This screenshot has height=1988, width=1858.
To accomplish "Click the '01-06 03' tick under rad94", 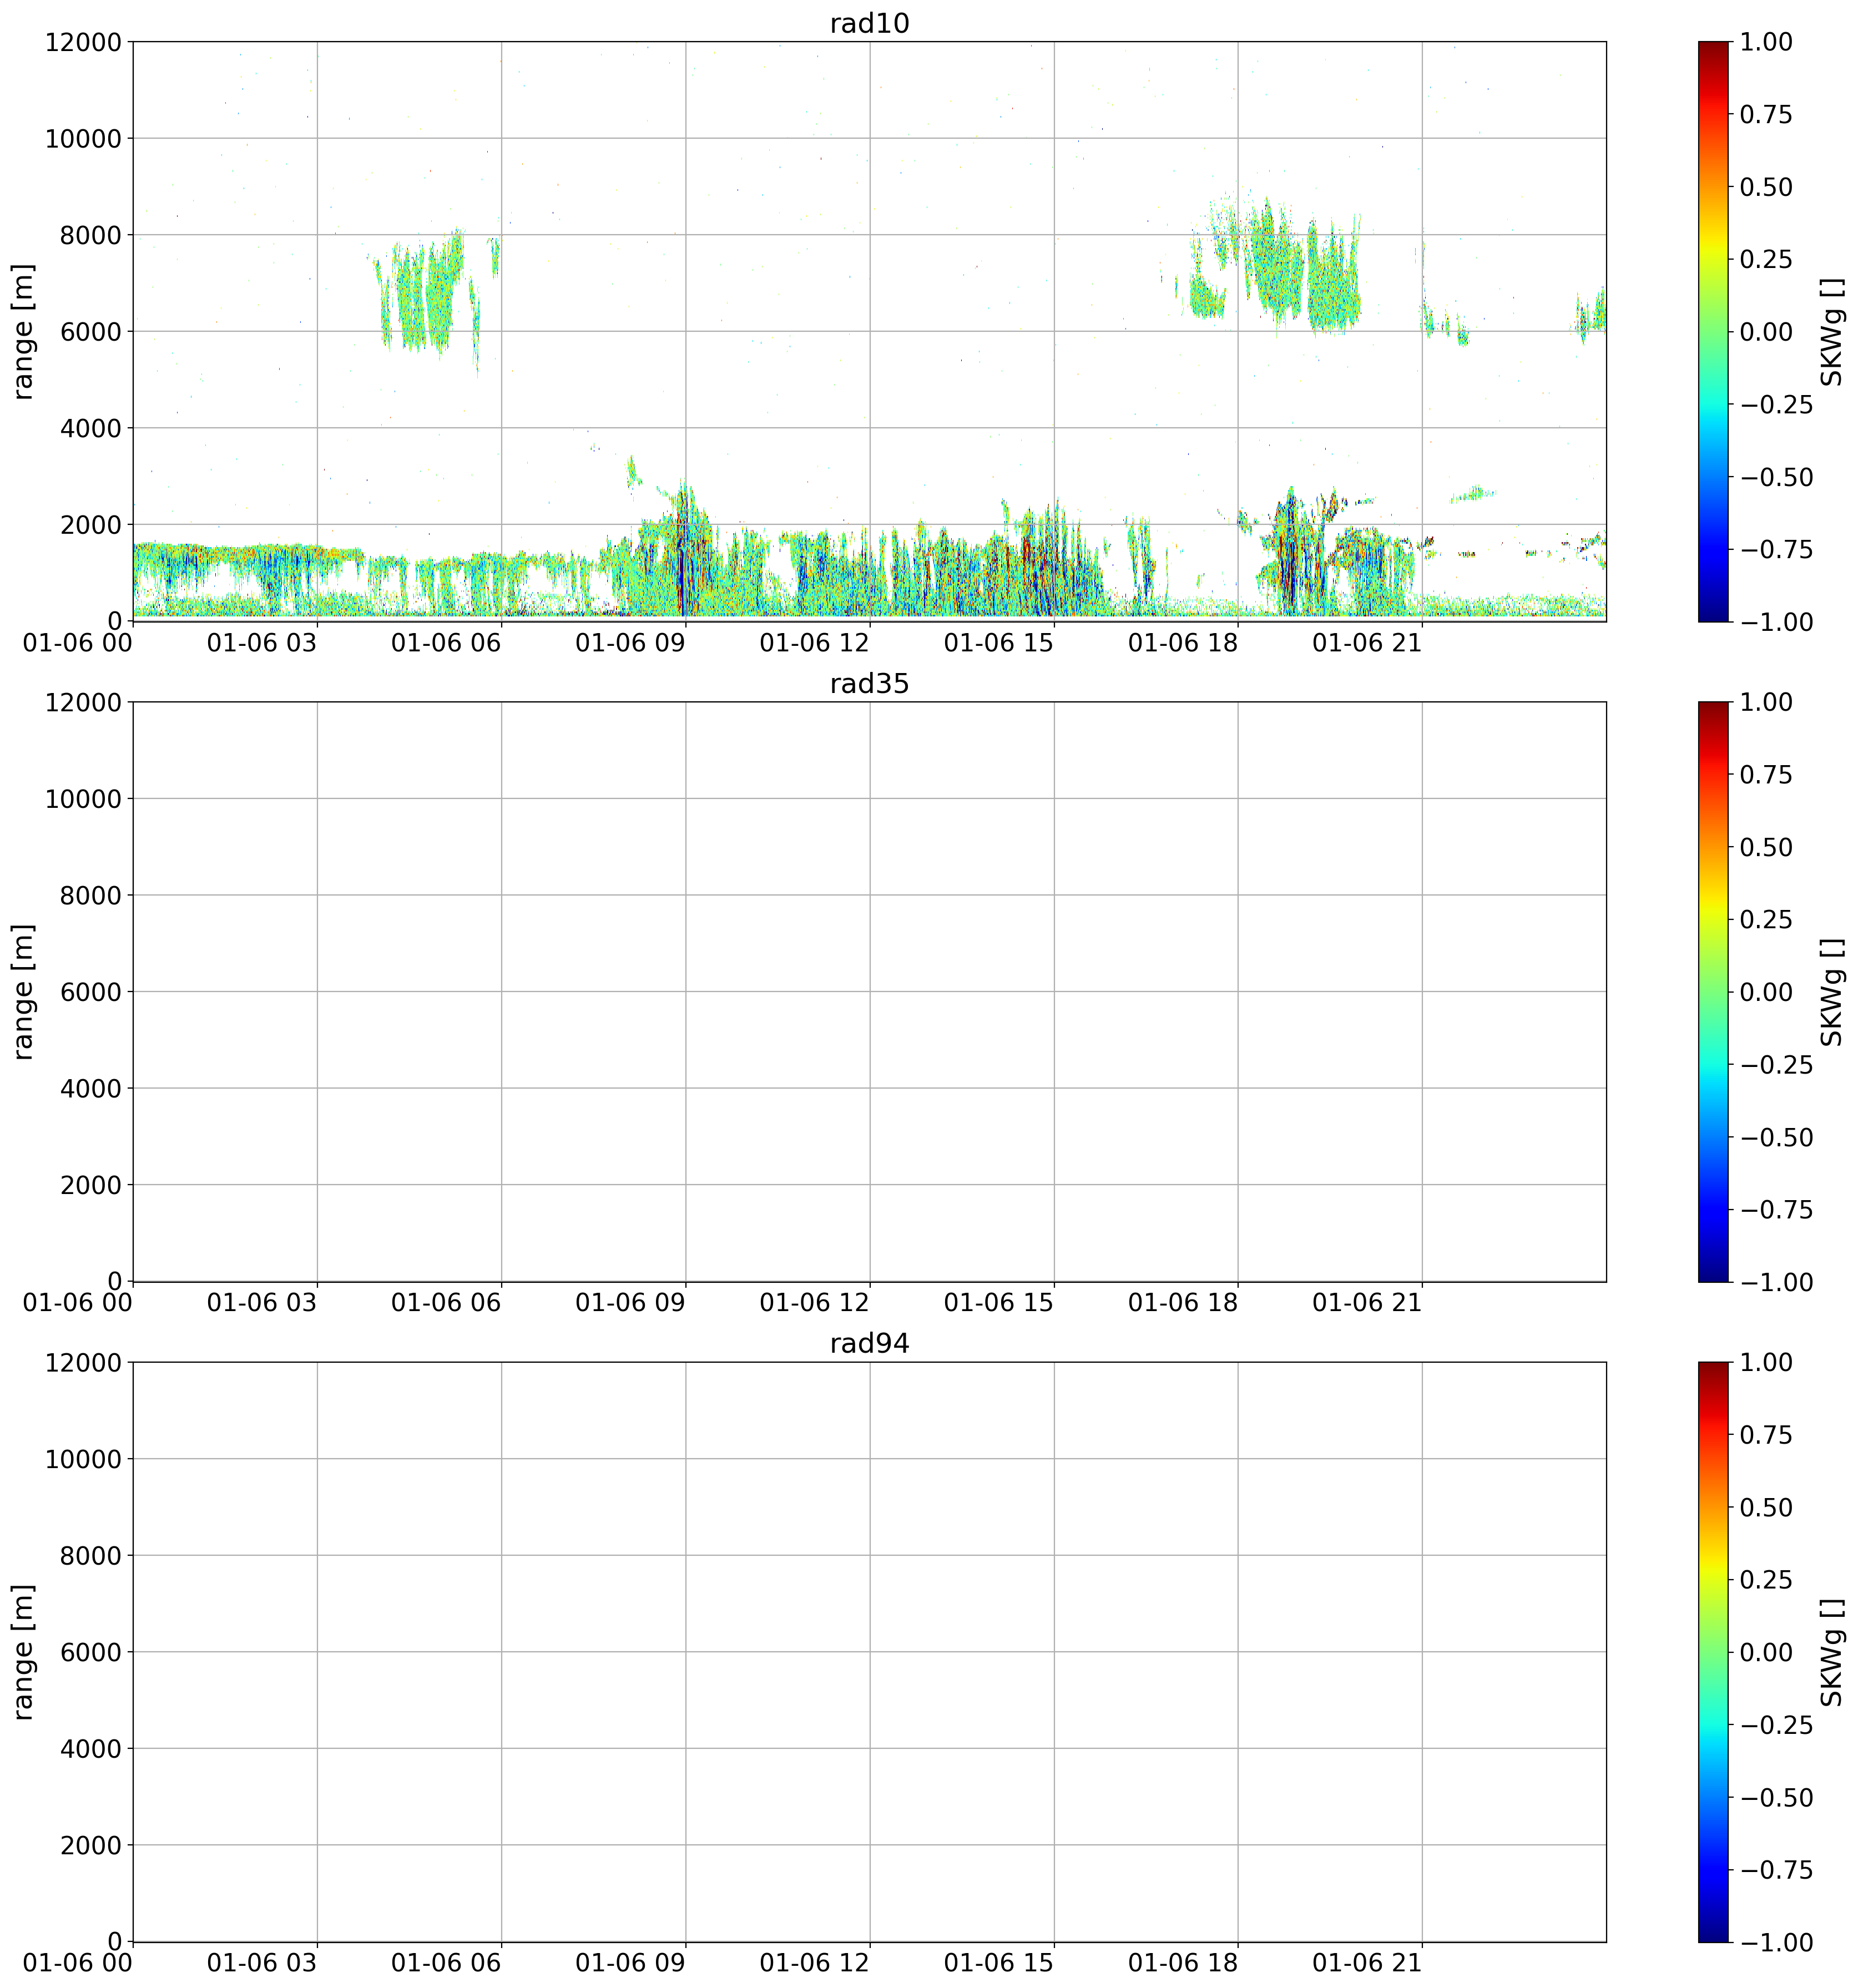I will click(x=262, y=1963).
